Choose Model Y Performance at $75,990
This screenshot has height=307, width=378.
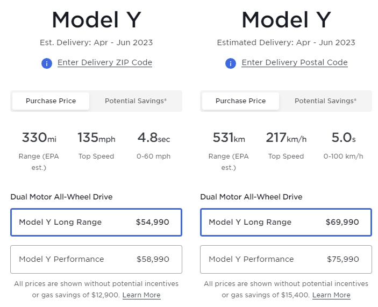pos(286,259)
